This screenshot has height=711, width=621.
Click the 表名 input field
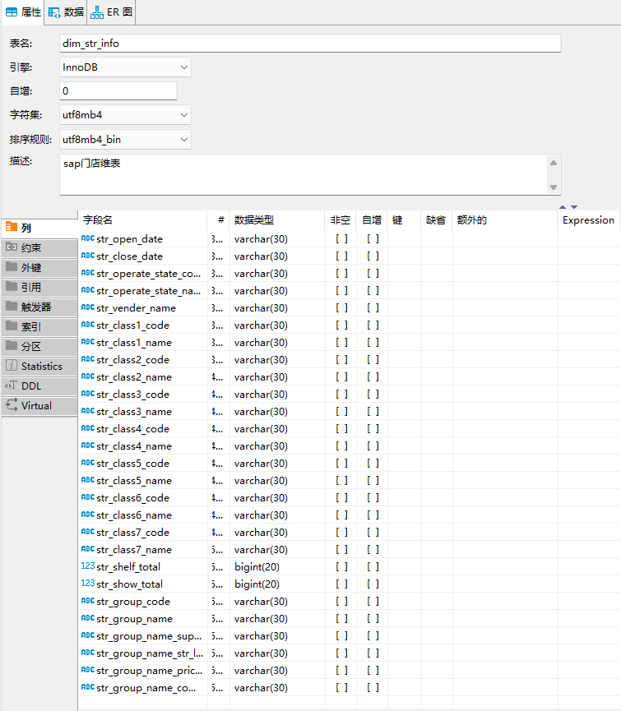(x=310, y=43)
